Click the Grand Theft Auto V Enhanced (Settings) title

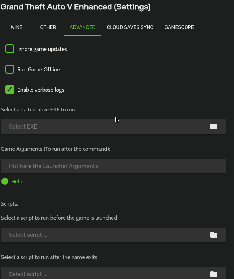pyautogui.click(x=76, y=7)
